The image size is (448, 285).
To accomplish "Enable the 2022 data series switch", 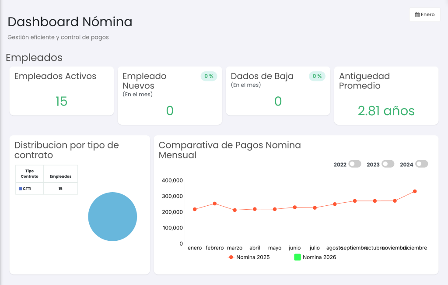I will pyautogui.click(x=354, y=164).
